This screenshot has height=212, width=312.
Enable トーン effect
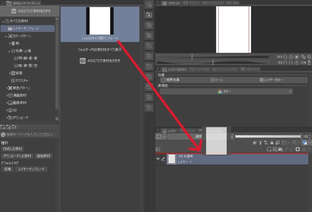coord(217,80)
